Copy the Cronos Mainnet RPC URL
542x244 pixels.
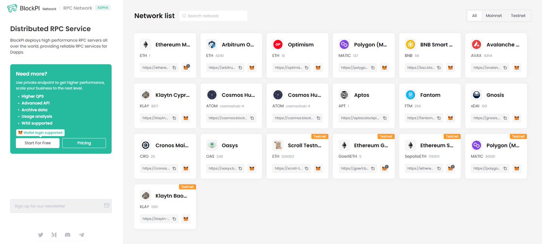(174, 168)
